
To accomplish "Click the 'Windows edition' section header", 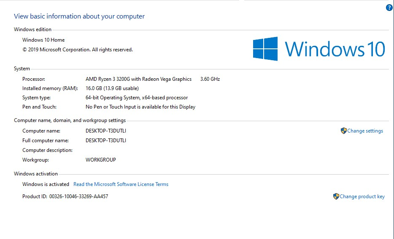I will 32,29.
